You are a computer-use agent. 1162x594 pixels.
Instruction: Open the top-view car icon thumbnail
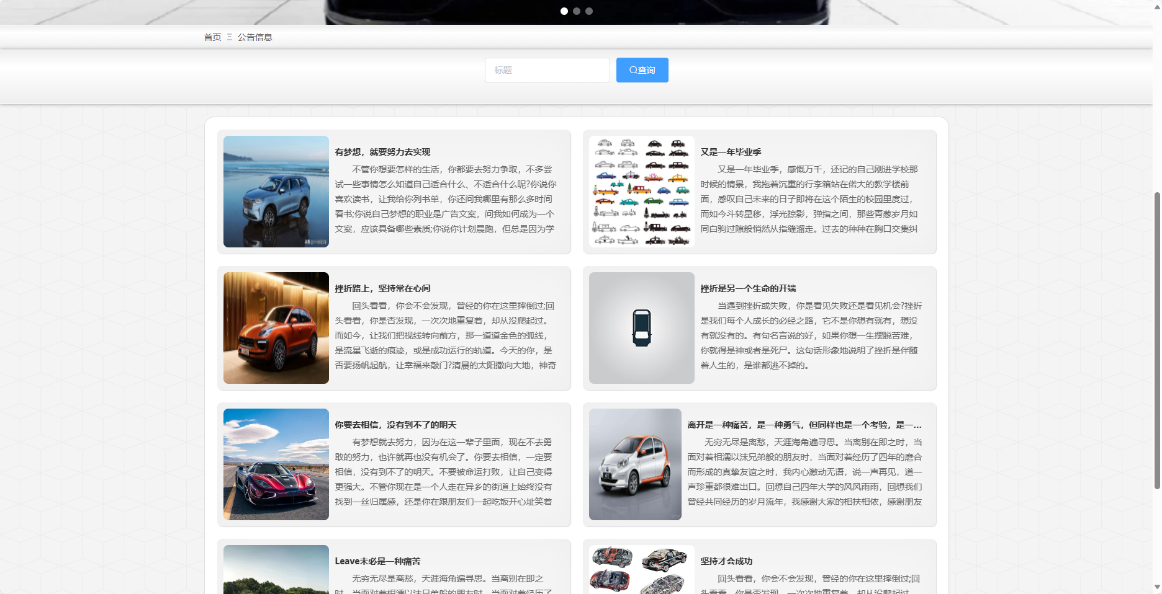pyautogui.click(x=642, y=328)
